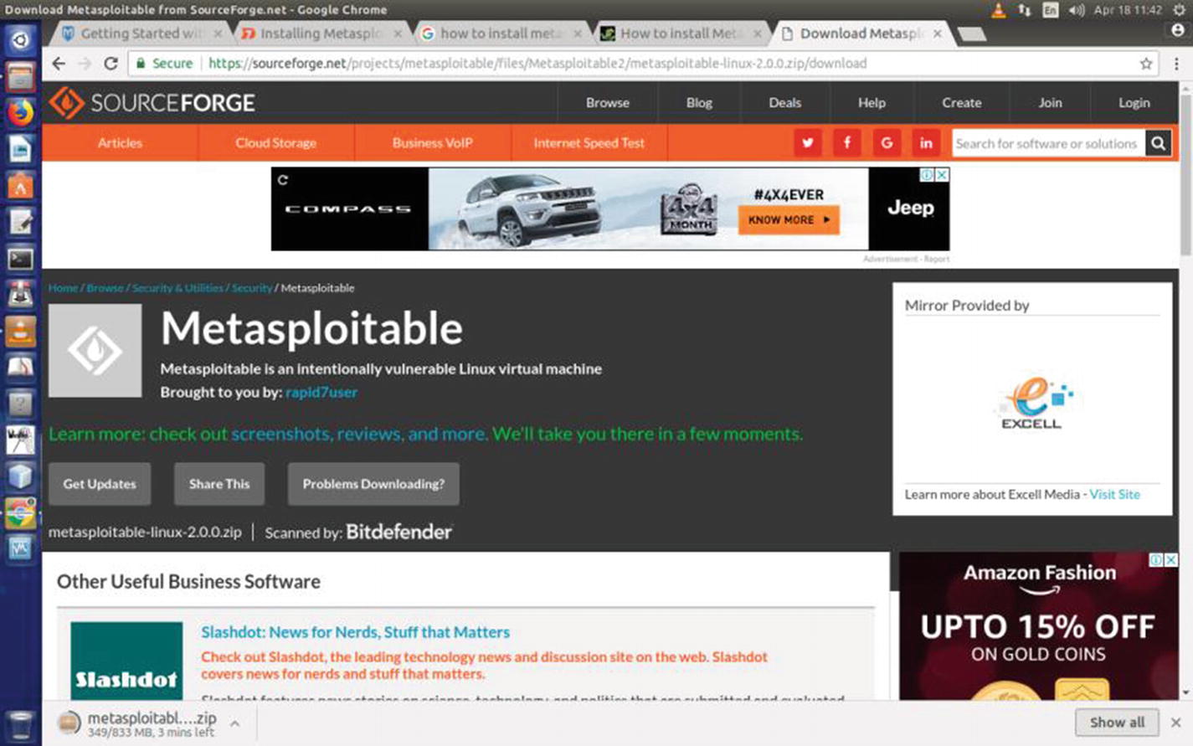Open SourceForge Facebook icon

pyautogui.click(x=846, y=143)
